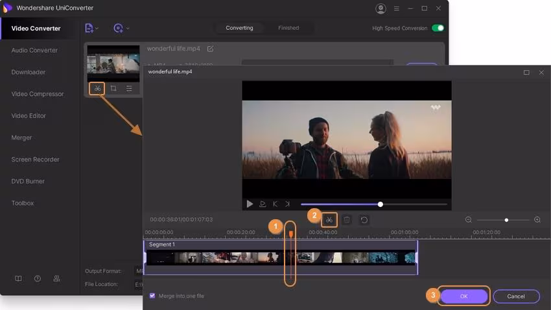Switch to the Finished tab
This screenshot has width=551, height=310.
[288, 28]
